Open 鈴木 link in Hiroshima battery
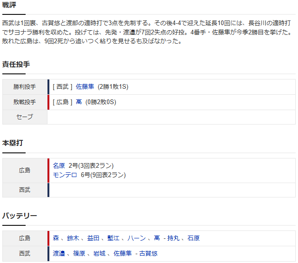The width and height of the screenshot is (298, 263). coord(73,238)
